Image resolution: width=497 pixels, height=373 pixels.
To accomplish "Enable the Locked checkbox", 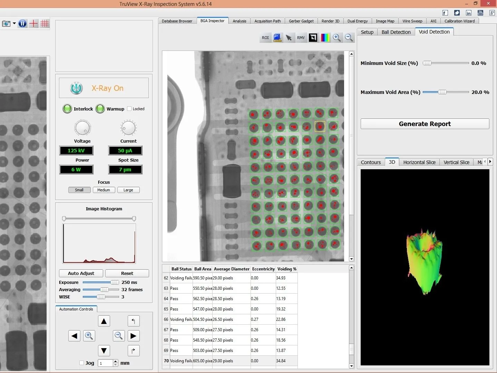I will tap(129, 109).
